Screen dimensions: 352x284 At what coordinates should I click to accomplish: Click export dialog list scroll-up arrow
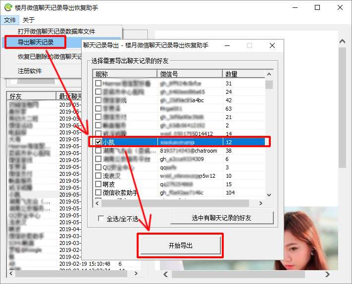coord(269,74)
